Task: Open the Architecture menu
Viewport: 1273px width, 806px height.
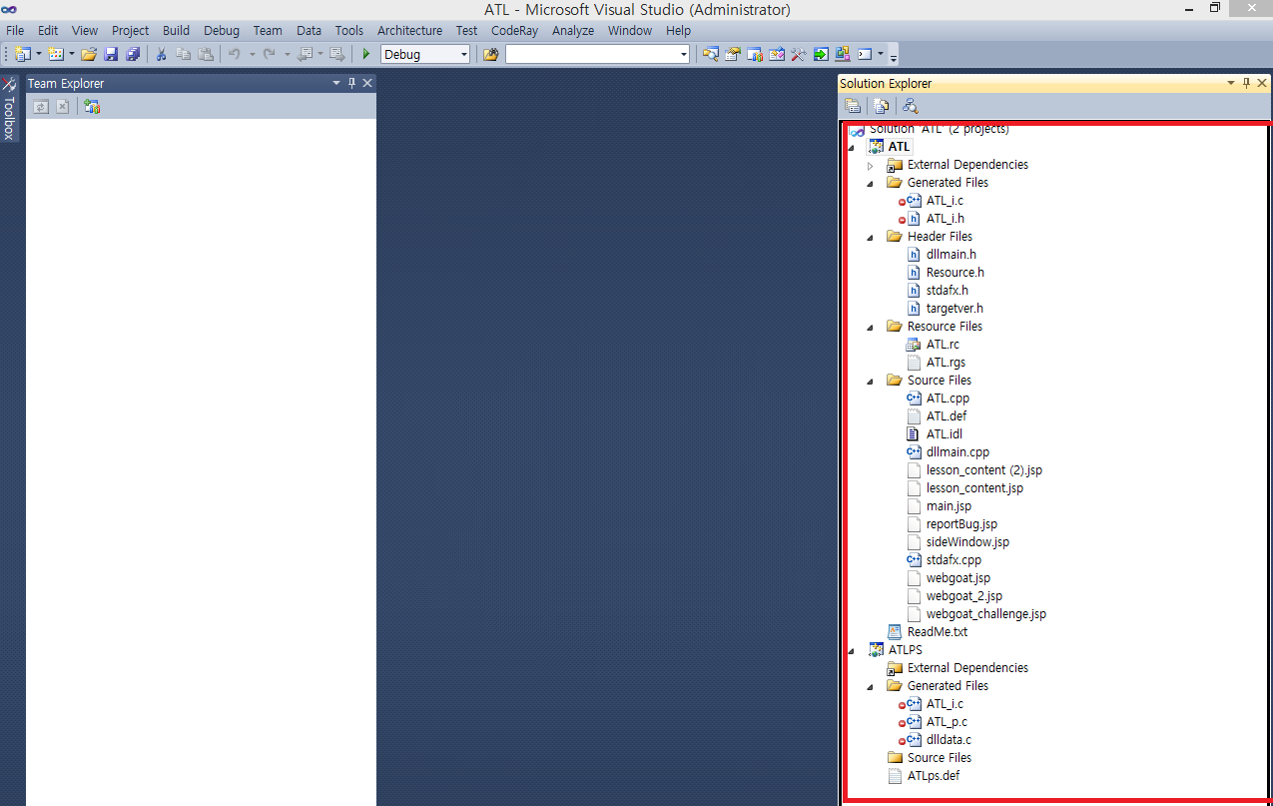Action: point(409,31)
